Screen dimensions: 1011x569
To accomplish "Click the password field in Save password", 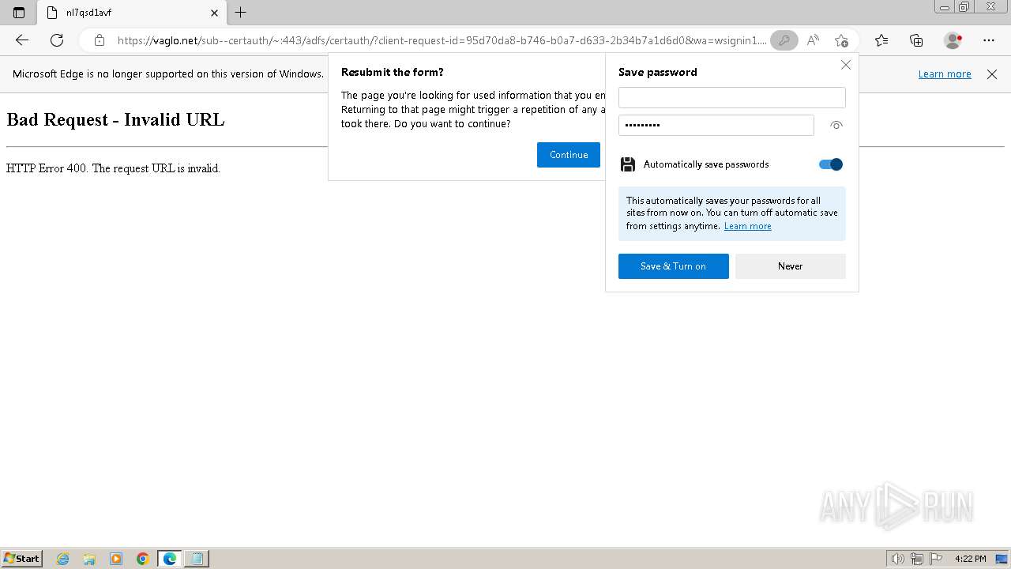I will point(716,125).
